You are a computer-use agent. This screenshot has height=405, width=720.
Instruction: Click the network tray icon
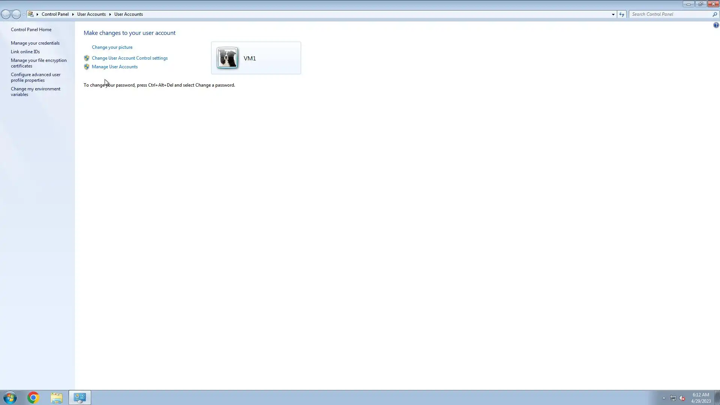[x=673, y=398]
